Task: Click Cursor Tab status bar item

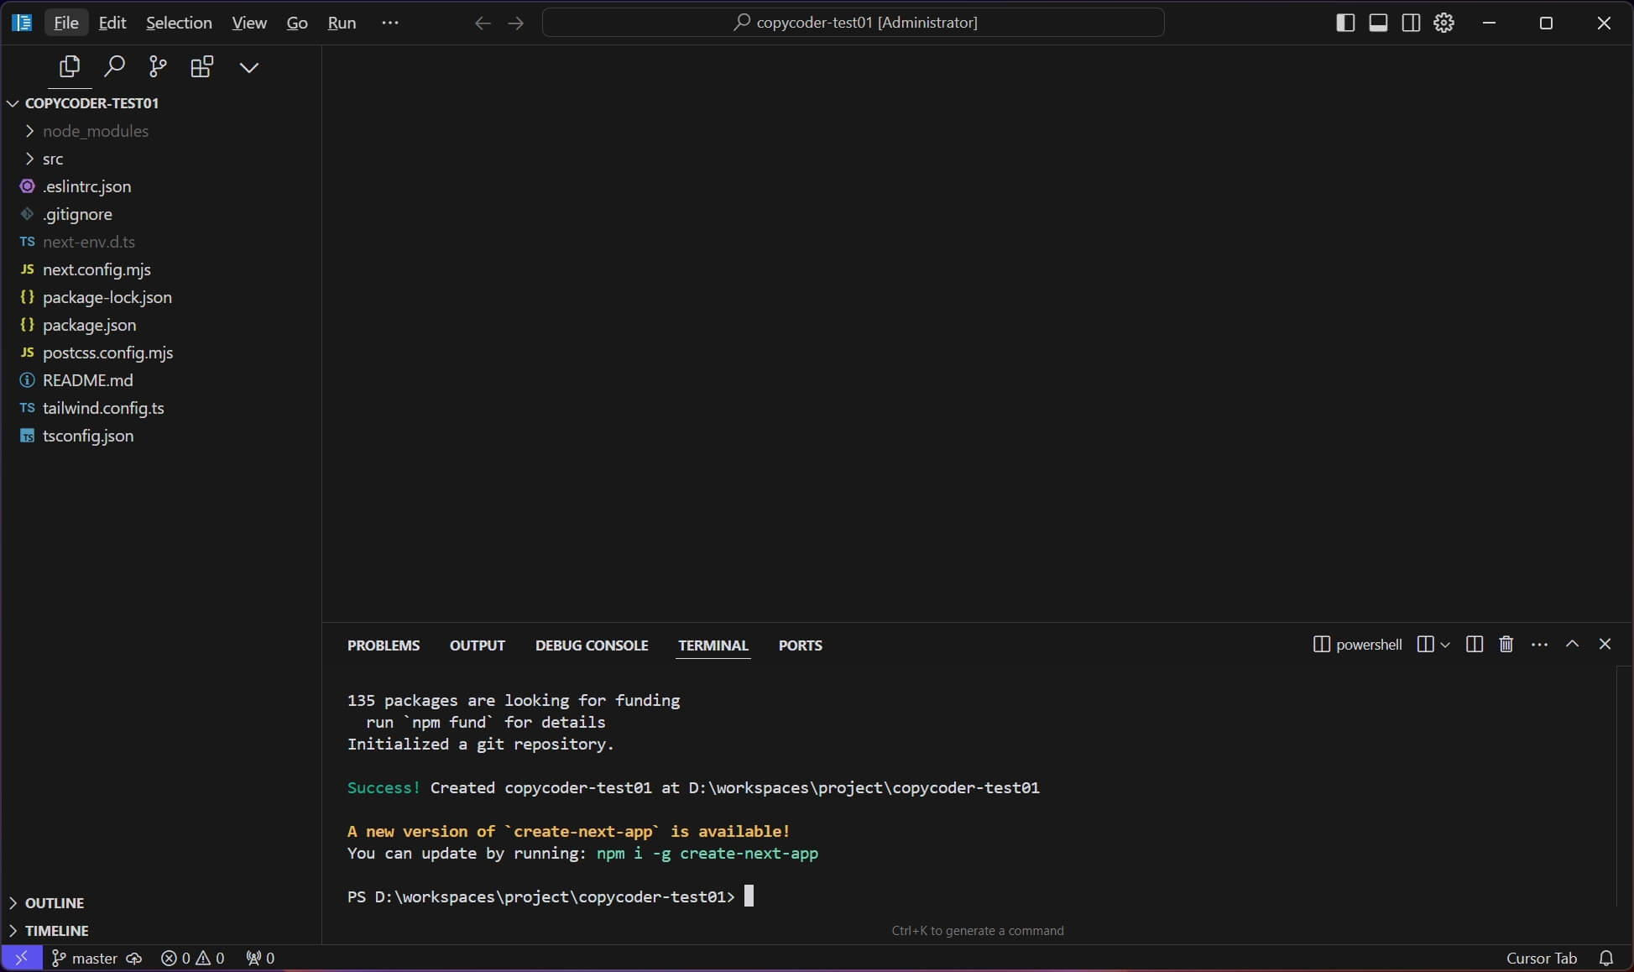Action: (1542, 958)
